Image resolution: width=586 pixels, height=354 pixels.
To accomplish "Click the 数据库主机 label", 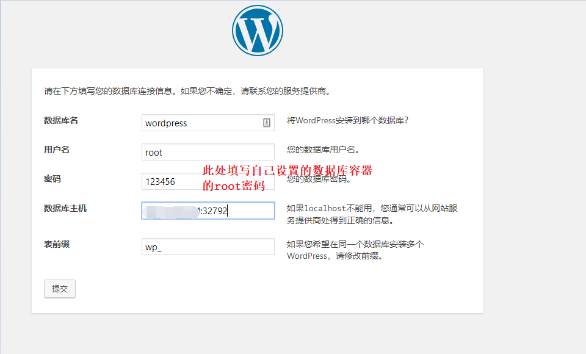I will (65, 208).
